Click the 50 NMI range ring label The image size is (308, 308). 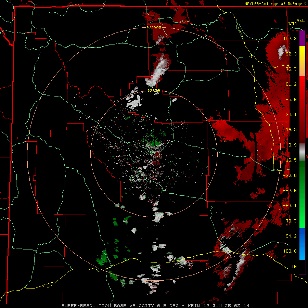[154, 90]
